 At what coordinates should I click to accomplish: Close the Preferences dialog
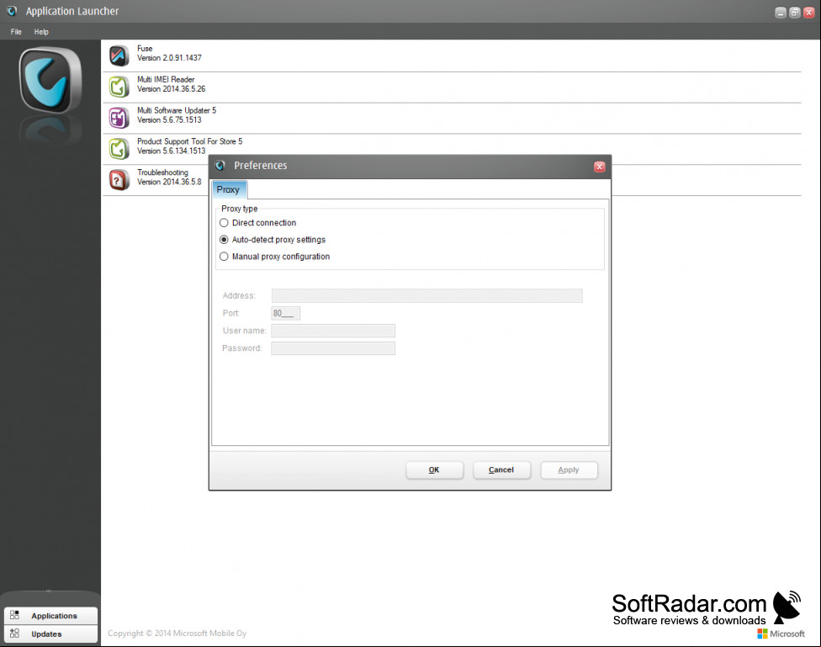pos(600,167)
